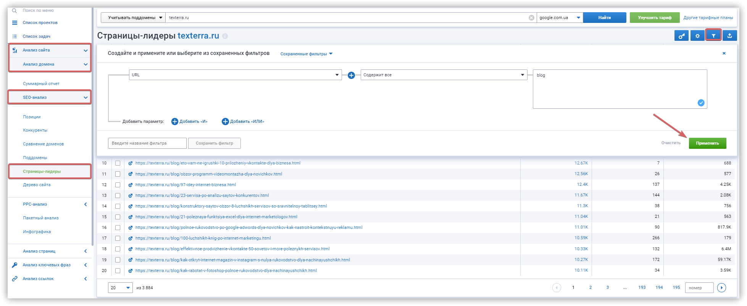
Task: Click the key icon toolbar button
Action: coord(681,36)
